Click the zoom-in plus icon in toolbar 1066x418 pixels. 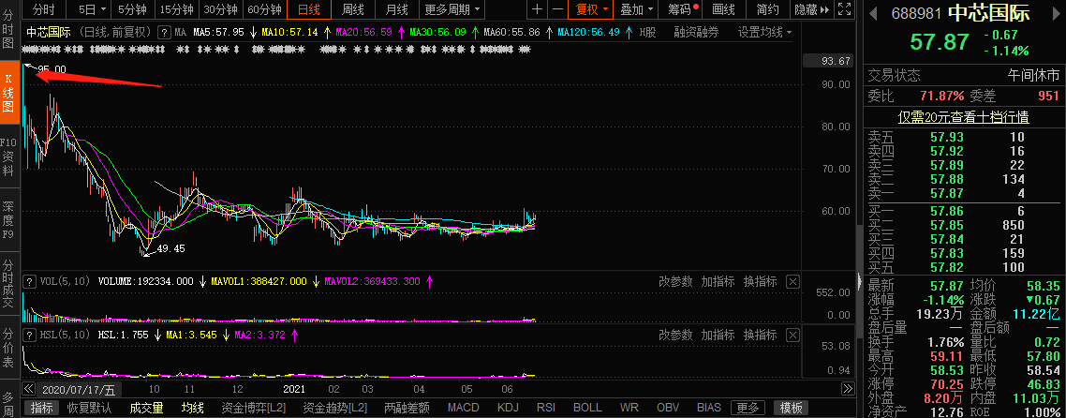coord(537,9)
